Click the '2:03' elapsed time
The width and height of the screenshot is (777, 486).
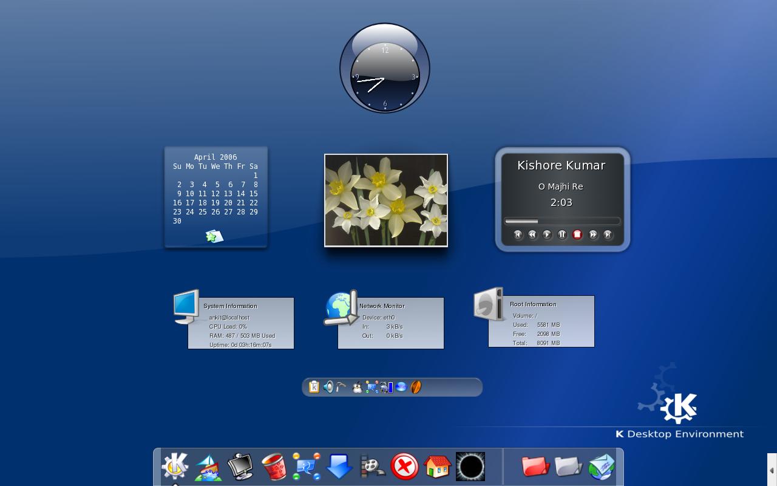[562, 202]
